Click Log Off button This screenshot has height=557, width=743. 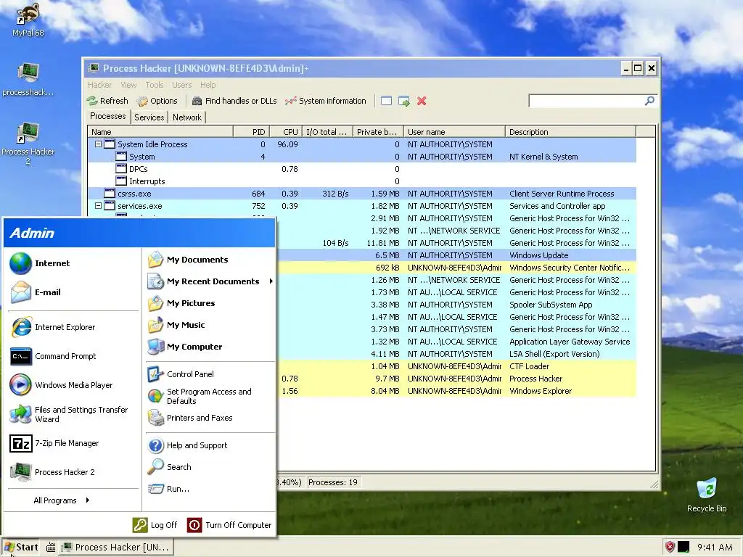155,525
